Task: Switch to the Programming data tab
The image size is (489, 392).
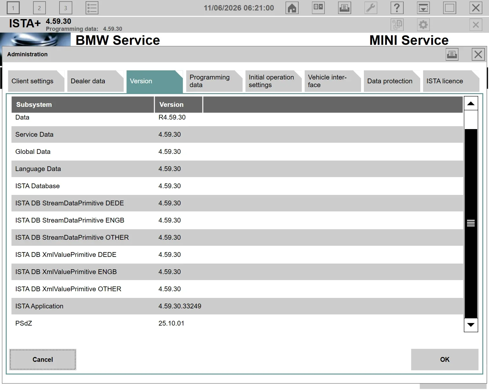Action: tap(214, 81)
